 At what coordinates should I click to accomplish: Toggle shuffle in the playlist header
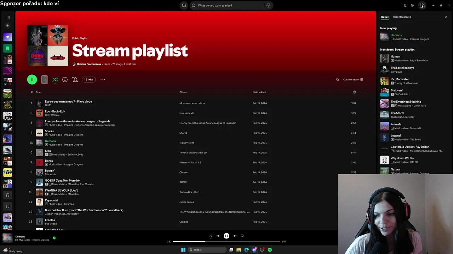55,79
